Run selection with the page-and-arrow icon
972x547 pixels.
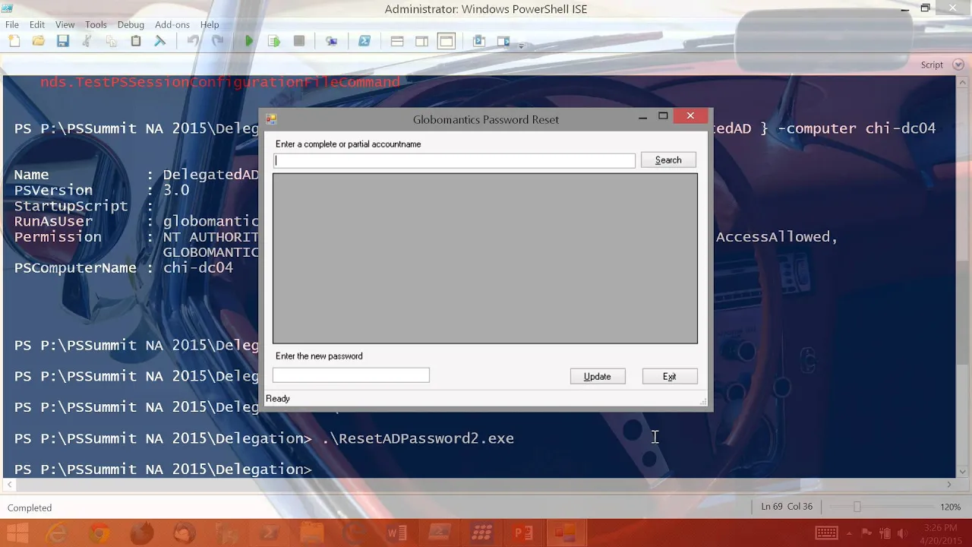tap(274, 41)
